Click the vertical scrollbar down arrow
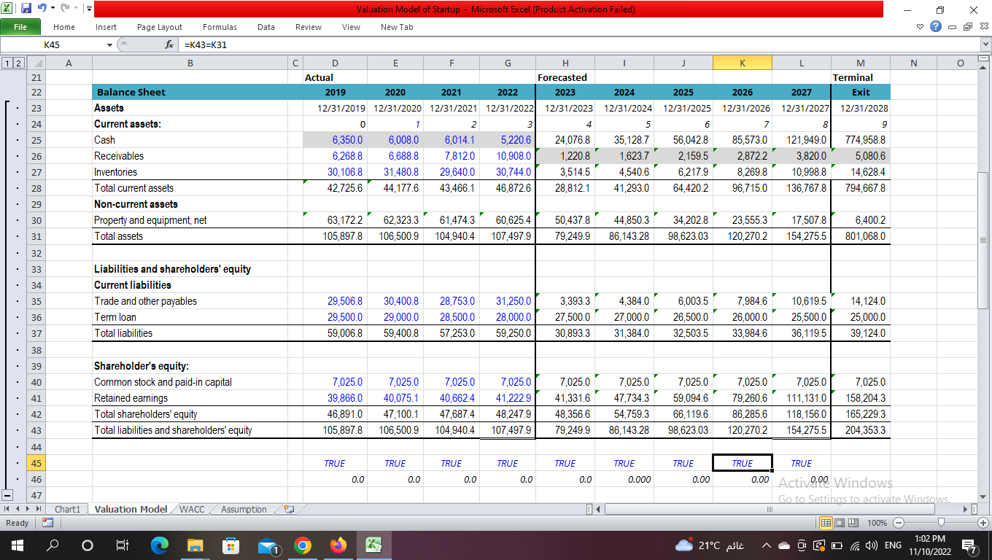The height and width of the screenshot is (560, 992). click(983, 497)
